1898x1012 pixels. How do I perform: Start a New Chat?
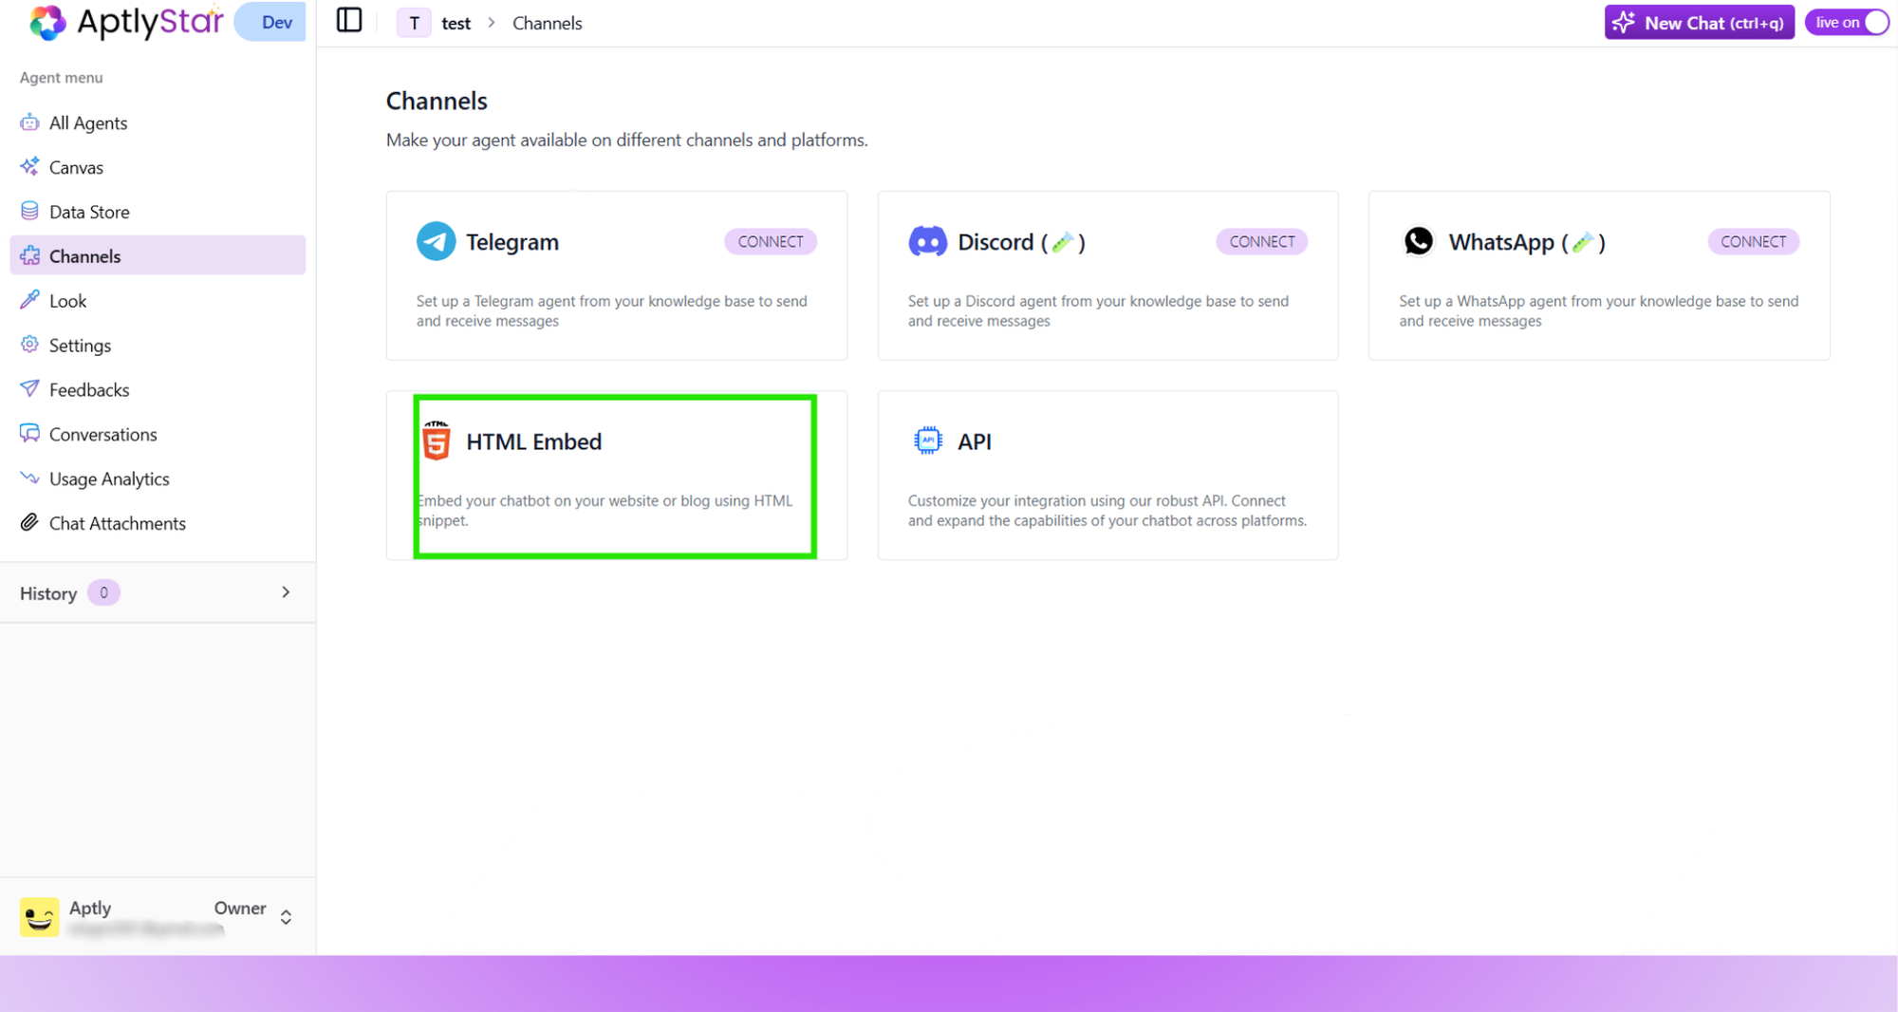pyautogui.click(x=1699, y=22)
